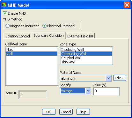The width and height of the screenshot is (132, 118).
Task: Click the Zone ID field
Action: (x=33, y=95)
